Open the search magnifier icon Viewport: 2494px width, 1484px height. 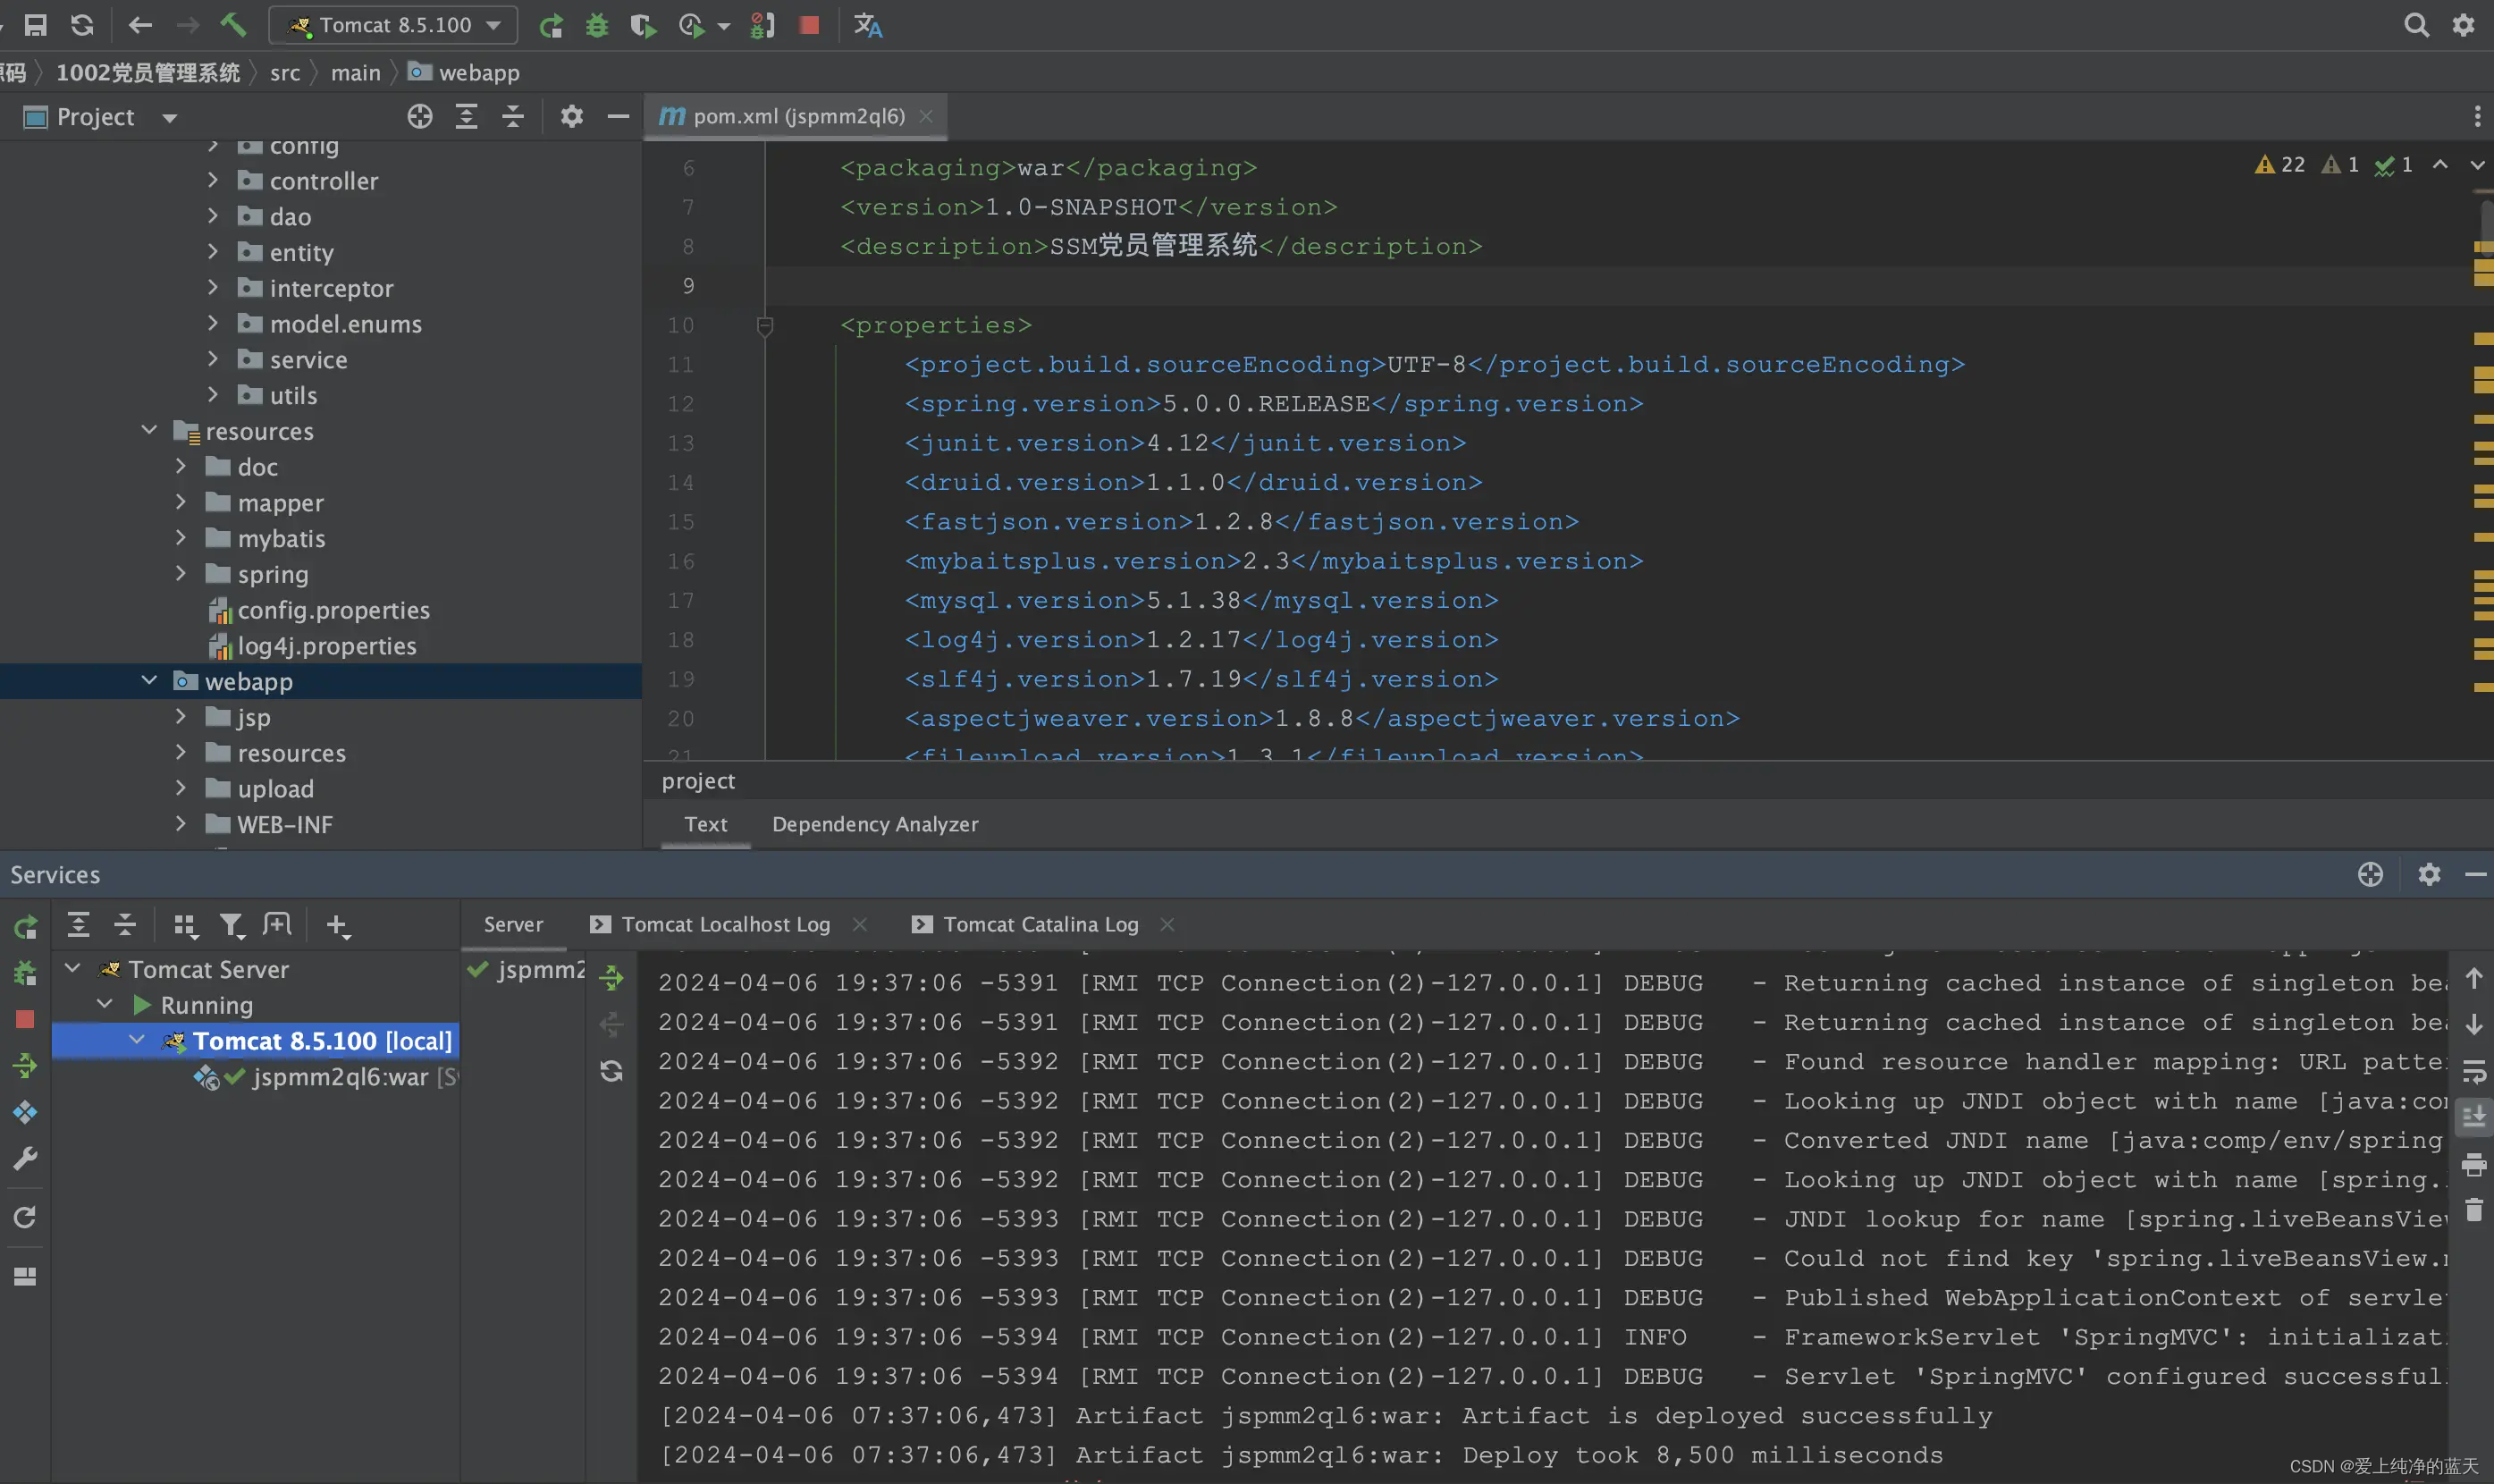[x=2415, y=25]
